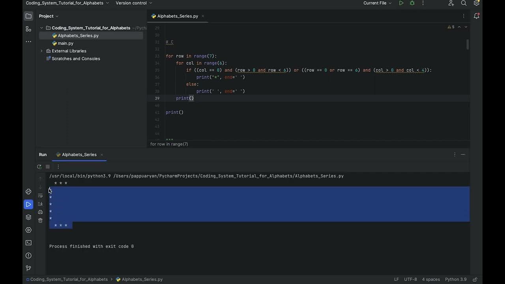Go to next highlighted problem arrow

click(466, 27)
